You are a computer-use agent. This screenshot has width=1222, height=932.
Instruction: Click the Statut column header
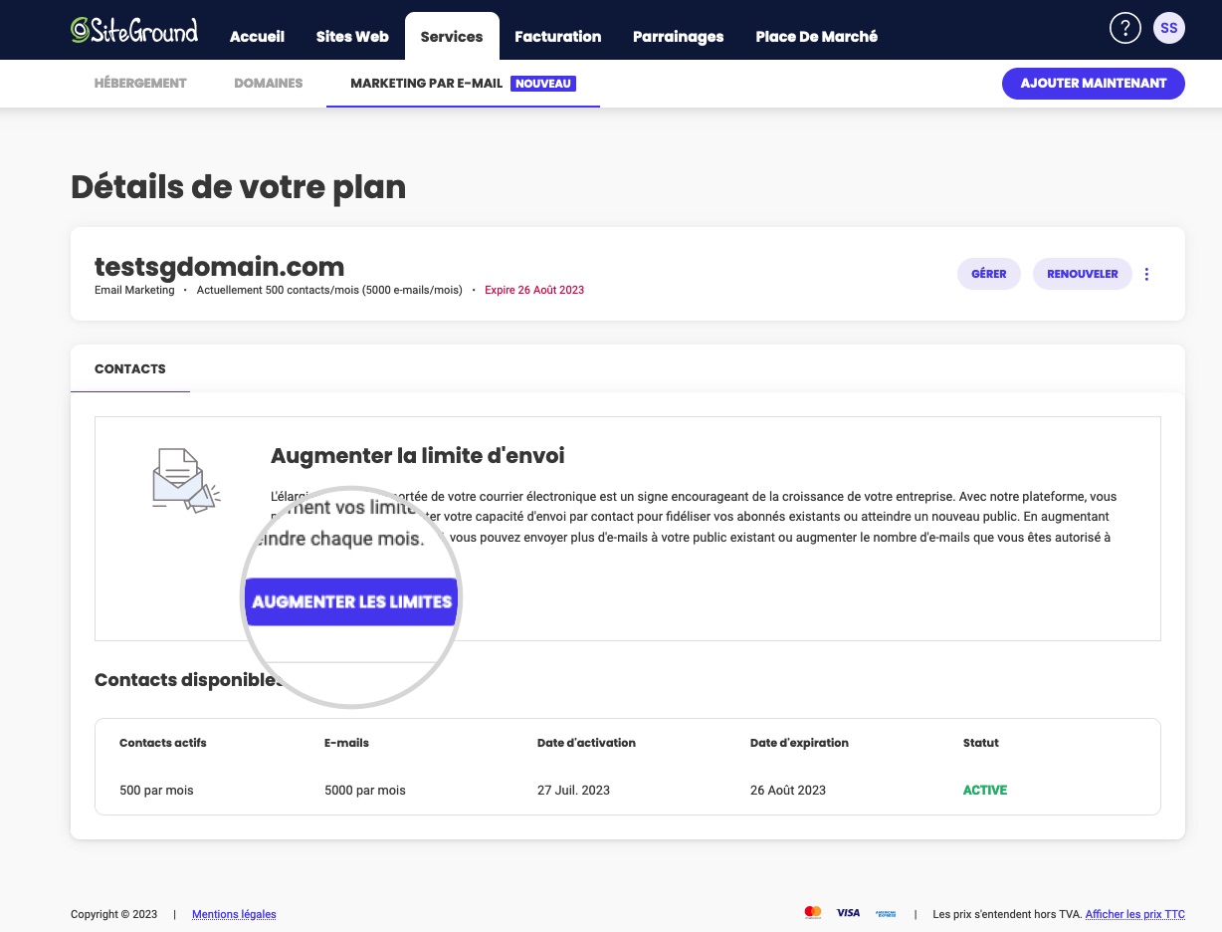tap(981, 743)
